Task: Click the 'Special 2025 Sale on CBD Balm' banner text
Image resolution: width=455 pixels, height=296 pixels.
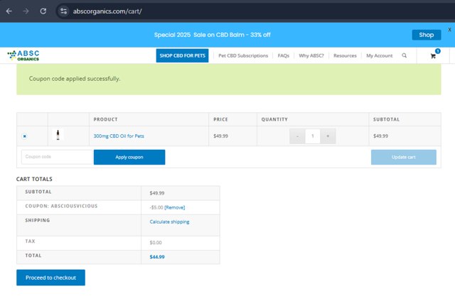Action: tap(212, 35)
